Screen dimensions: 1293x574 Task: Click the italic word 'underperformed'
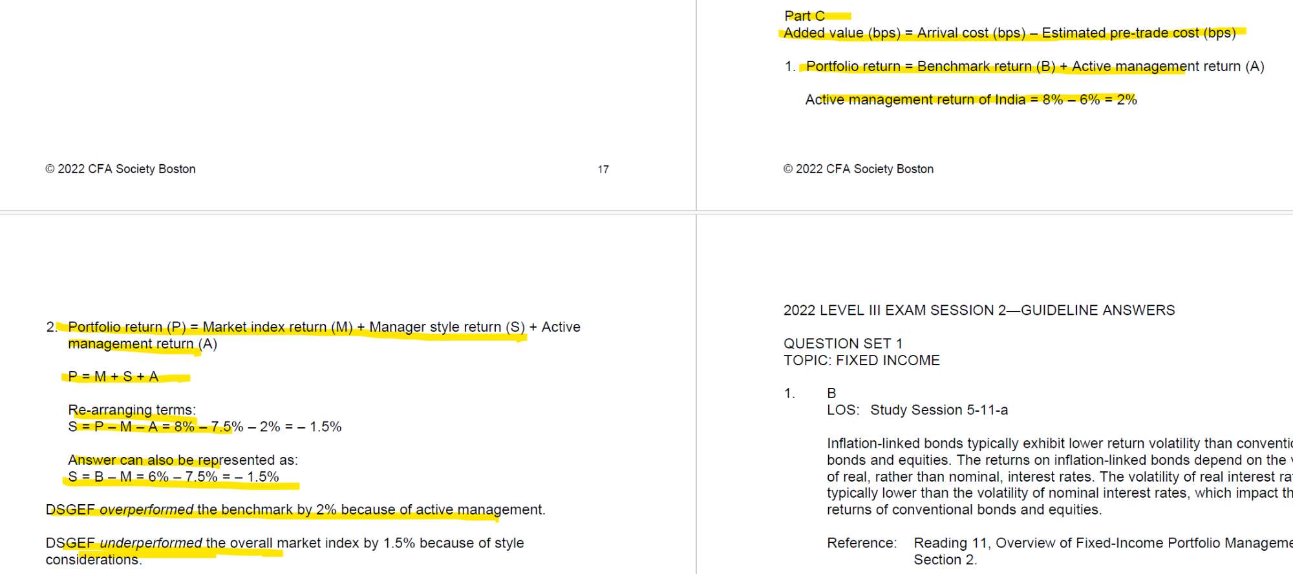[x=151, y=543]
